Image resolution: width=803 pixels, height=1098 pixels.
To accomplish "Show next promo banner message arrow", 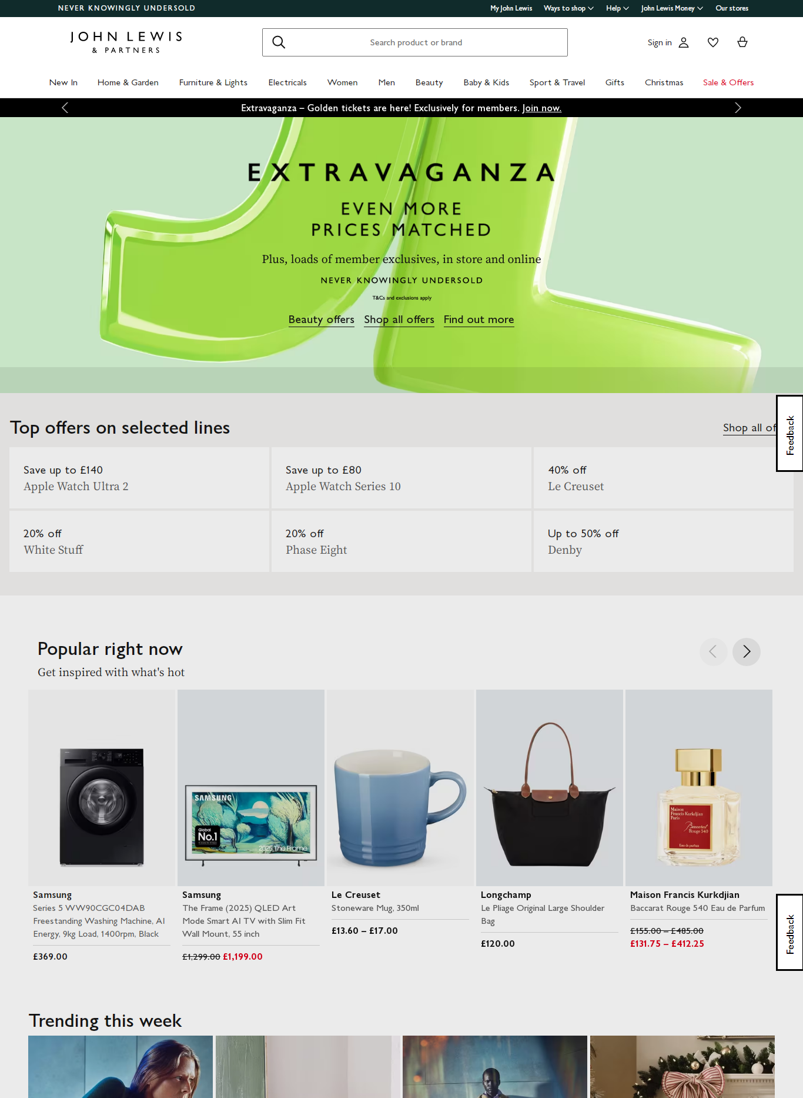I will point(738,108).
